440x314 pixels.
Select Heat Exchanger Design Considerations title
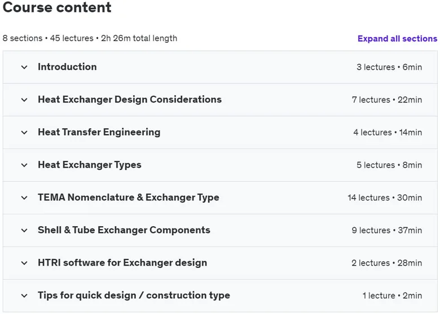click(x=130, y=100)
